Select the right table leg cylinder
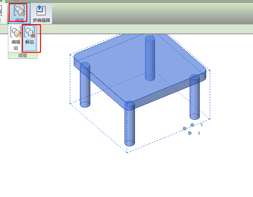Screen dimensions: 253x197 [195, 97]
